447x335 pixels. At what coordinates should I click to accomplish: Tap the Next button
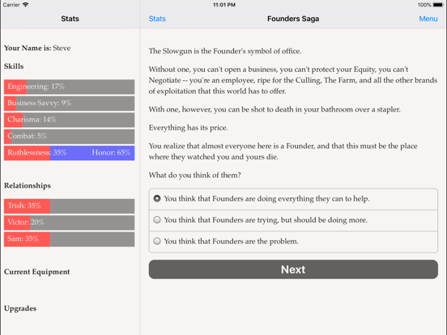tap(293, 269)
